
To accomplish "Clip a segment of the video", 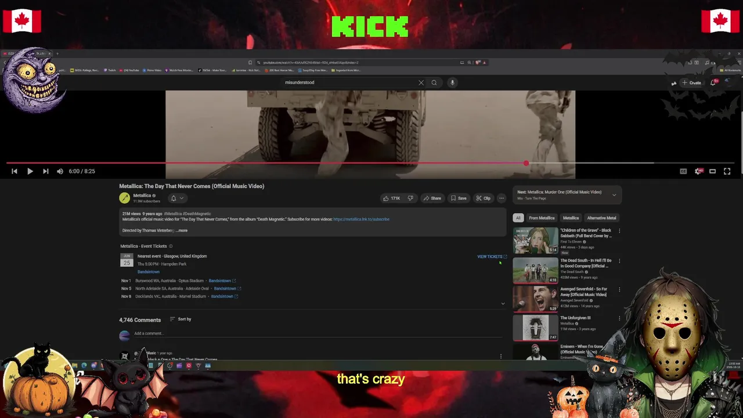I will [x=483, y=198].
